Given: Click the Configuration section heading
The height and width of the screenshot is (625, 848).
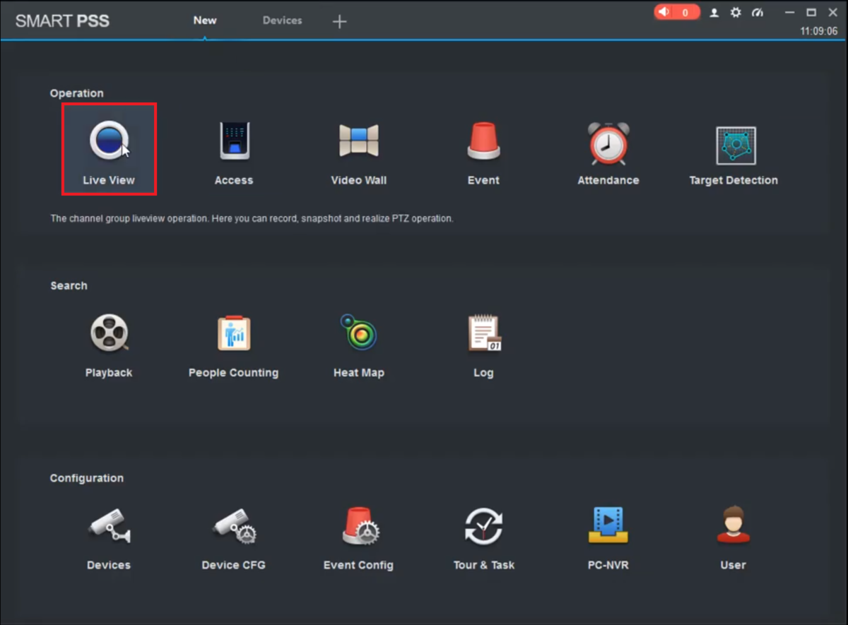Looking at the screenshot, I should point(87,478).
